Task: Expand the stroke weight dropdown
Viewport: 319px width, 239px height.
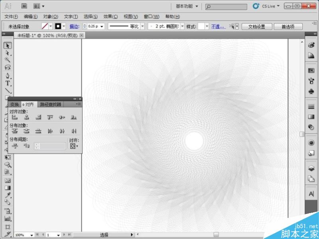Action: pyautogui.click(x=102, y=26)
